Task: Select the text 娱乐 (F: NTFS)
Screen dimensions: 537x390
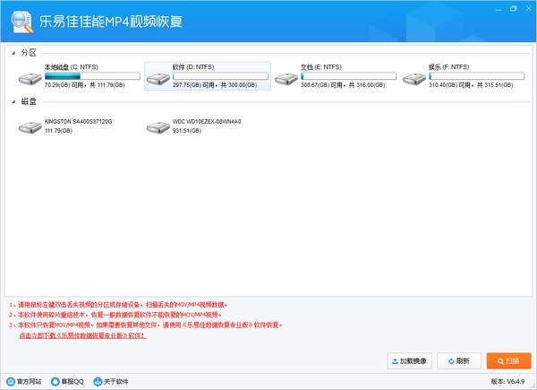Action: tap(448, 67)
